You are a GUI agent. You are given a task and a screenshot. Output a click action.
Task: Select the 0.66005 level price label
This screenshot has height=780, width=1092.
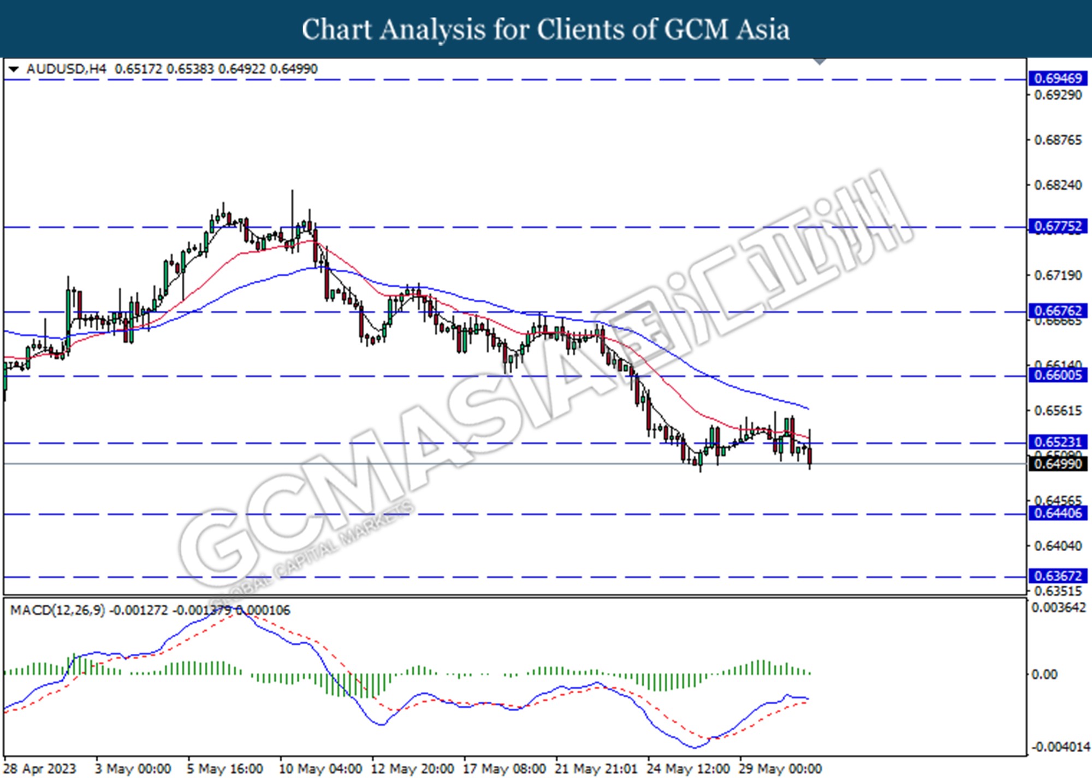(1058, 375)
